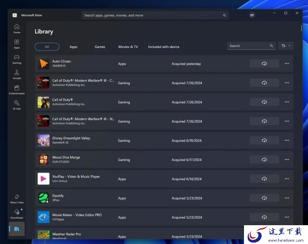Open the Disney Dreamlight Valley thumbnail
Viewport: 308px width, 244px height.
point(43,140)
